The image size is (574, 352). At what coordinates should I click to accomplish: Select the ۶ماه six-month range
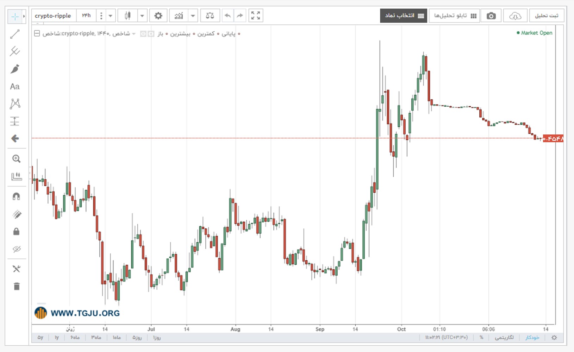[75, 338]
